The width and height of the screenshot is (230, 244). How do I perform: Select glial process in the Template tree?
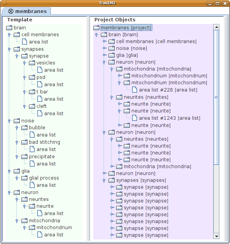(44, 178)
